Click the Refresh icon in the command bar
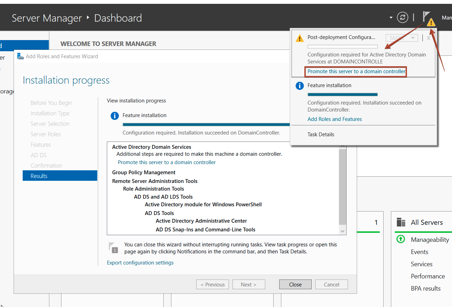Viewport: 452px width, 307px height. [402, 17]
